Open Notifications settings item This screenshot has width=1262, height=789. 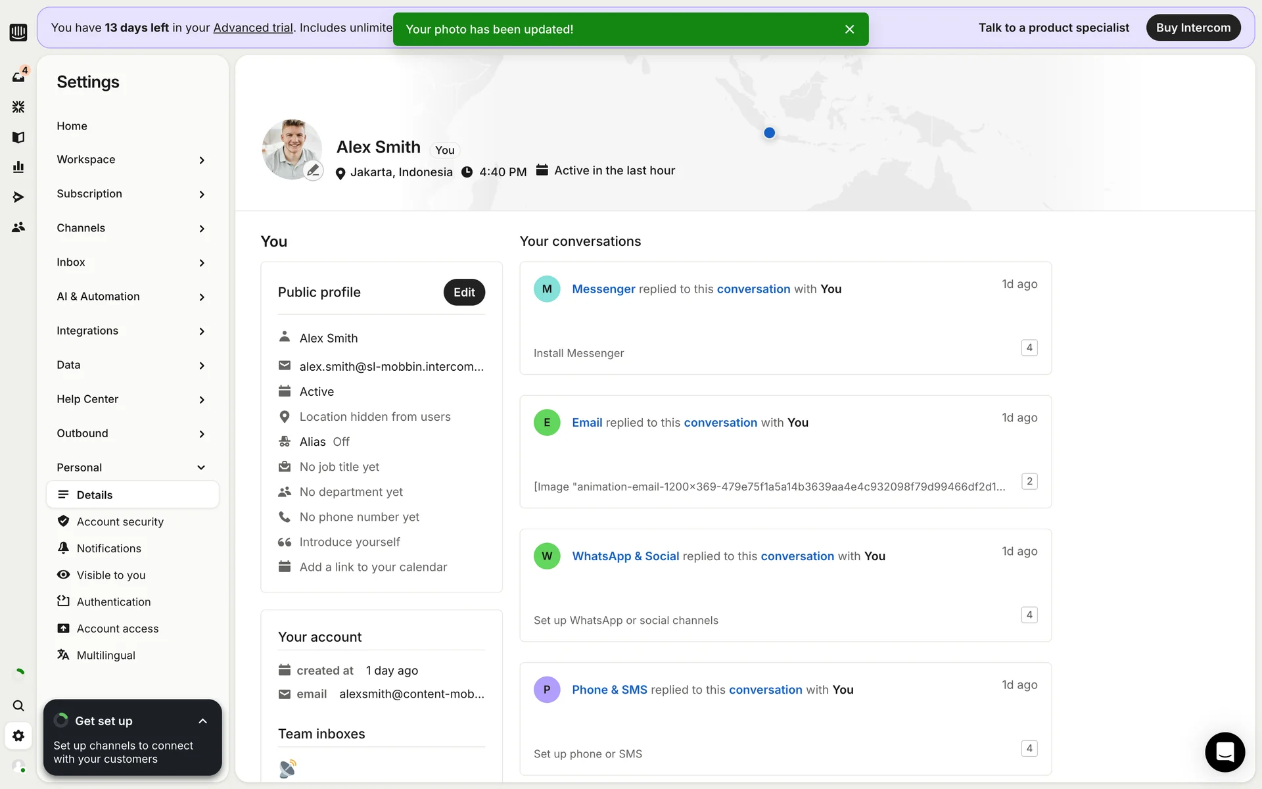pyautogui.click(x=108, y=548)
